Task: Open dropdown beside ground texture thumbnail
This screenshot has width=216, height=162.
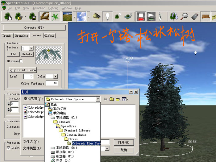Action: tap(75, 17)
